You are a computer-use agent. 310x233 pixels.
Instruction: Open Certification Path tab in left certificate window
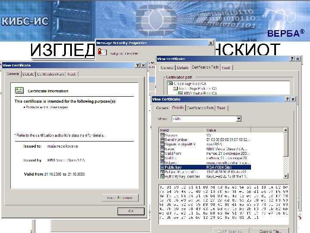(x=50, y=74)
